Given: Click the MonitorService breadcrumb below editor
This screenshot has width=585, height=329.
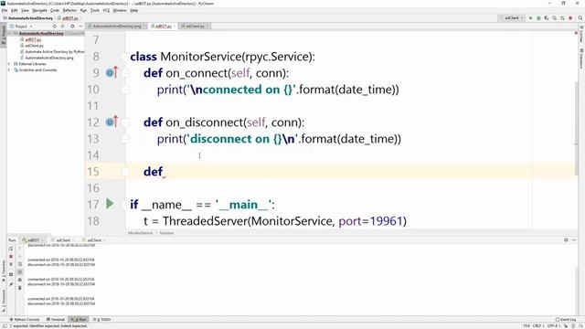Looking at the screenshot, I should click(x=140, y=233).
